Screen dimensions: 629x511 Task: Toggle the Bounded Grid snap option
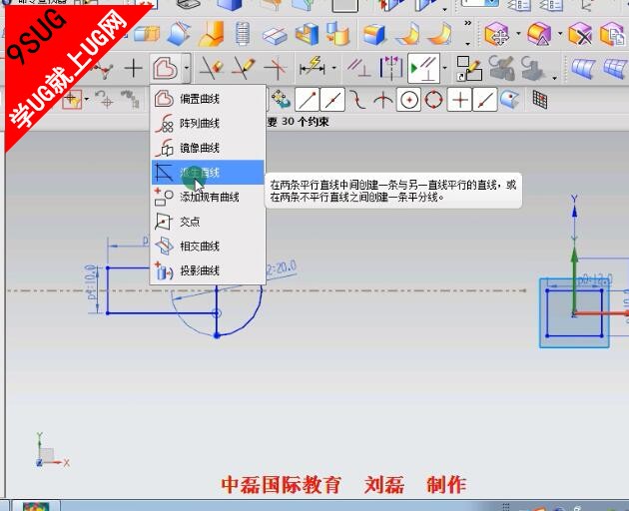[540, 99]
